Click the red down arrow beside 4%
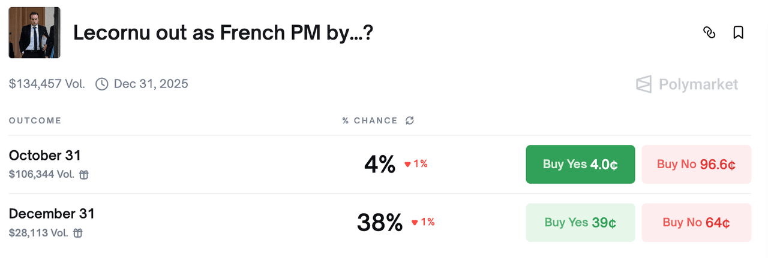 (407, 165)
